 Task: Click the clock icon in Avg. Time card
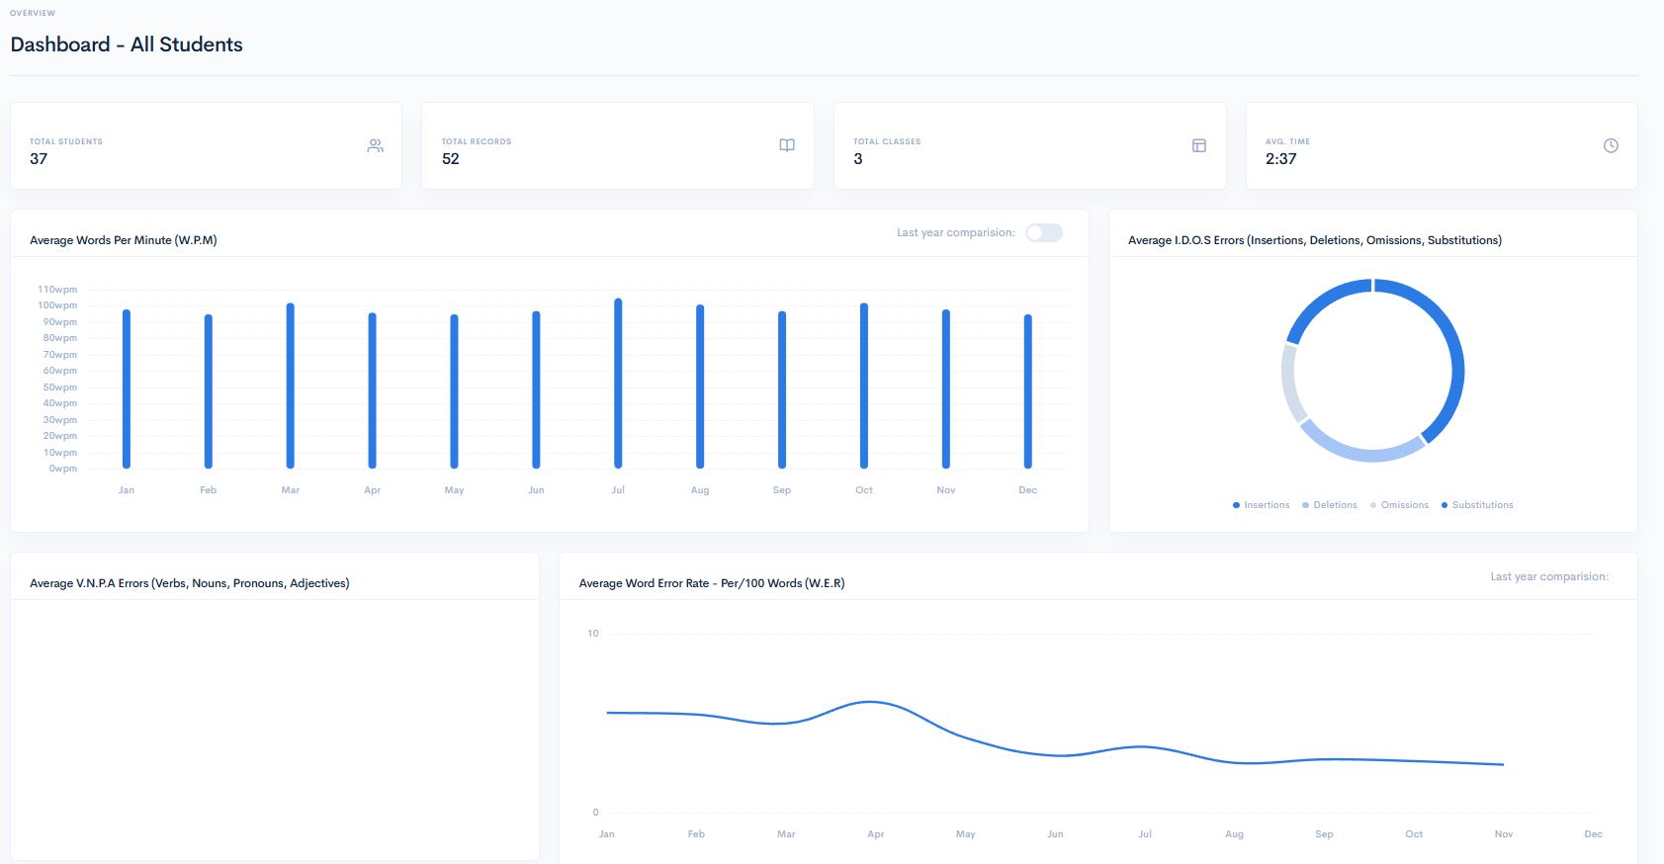[x=1611, y=145]
